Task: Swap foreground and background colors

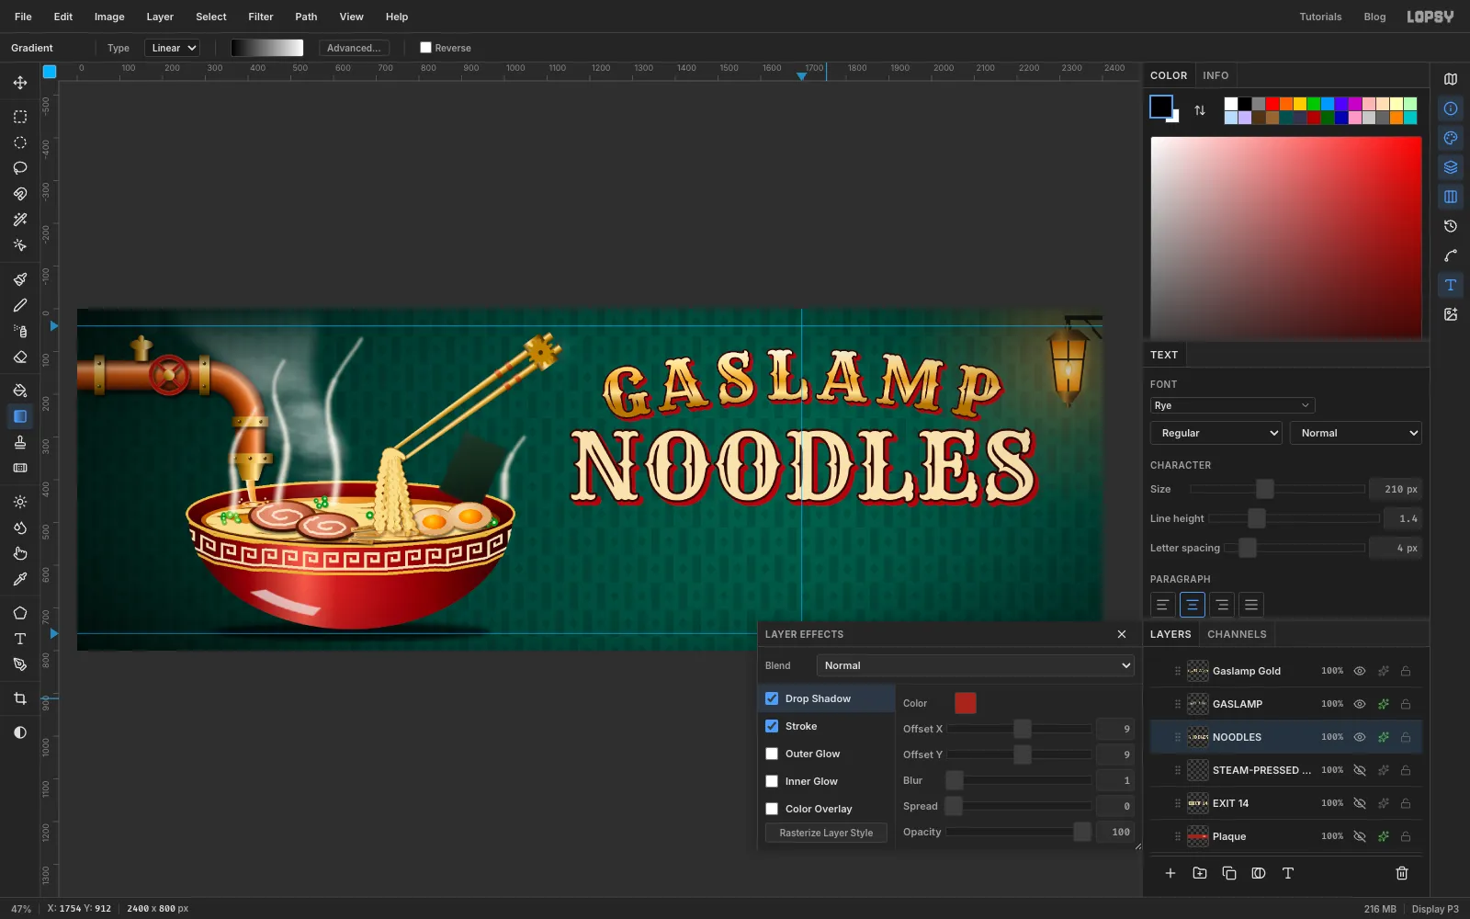Action: click(1200, 110)
